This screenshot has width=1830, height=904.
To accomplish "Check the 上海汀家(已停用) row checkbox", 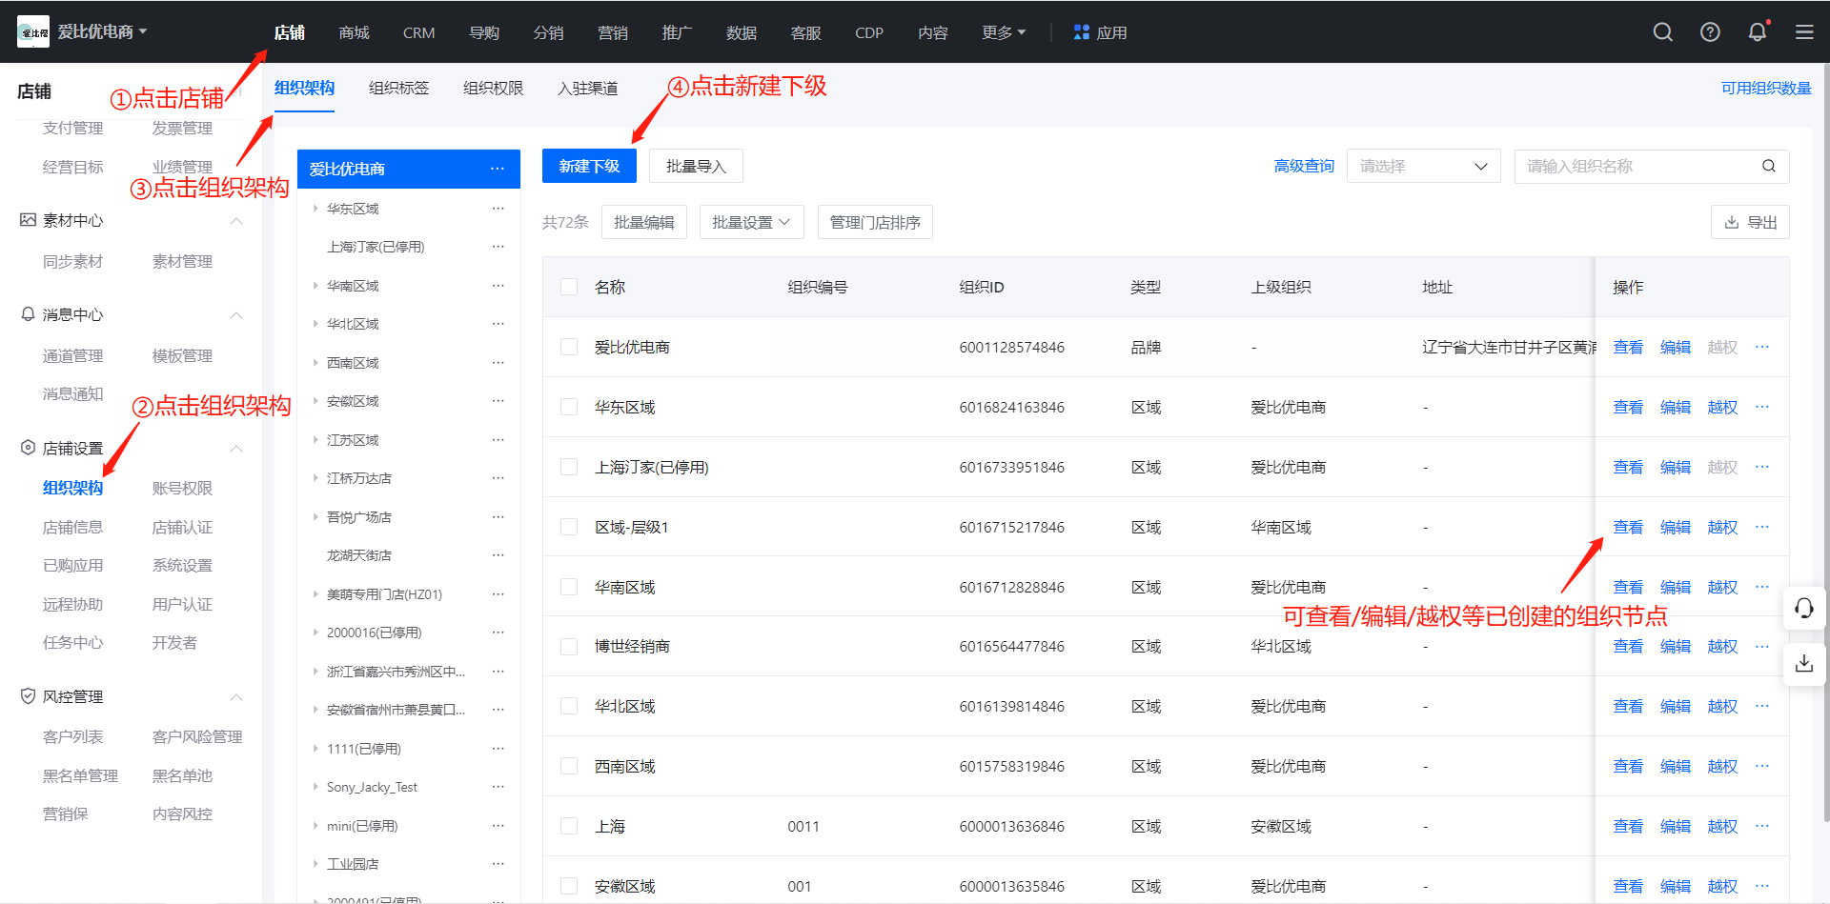I will [569, 467].
